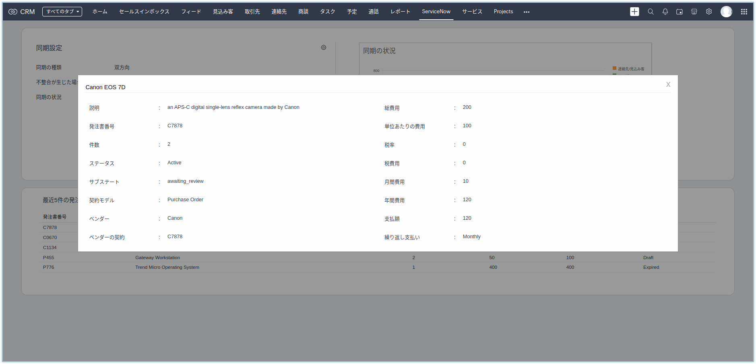
Task: Click the 説明 field label
Action: (94, 108)
